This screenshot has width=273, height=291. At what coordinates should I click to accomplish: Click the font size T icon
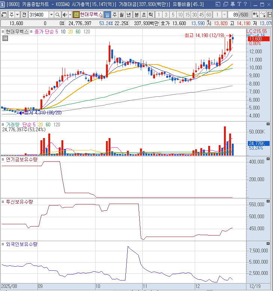239,4
